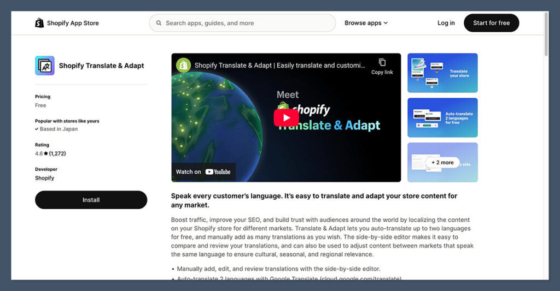Click the 'Manually add, edit, and review translations' bullet

pyautogui.click(x=278, y=269)
